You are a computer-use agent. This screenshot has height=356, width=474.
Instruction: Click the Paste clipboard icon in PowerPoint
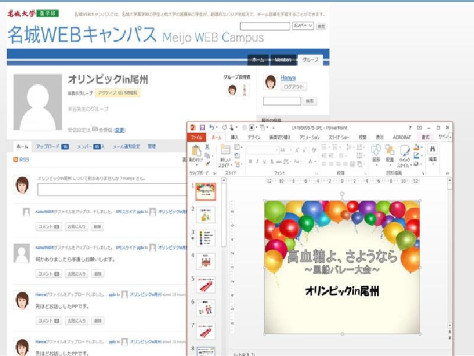point(196,151)
